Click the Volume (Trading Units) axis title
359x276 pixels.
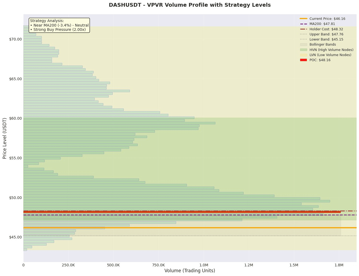click(x=190, y=271)
